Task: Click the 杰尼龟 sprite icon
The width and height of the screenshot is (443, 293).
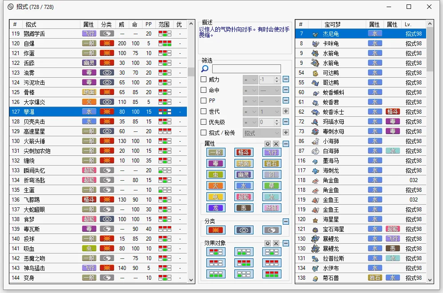Action: [x=315, y=34]
